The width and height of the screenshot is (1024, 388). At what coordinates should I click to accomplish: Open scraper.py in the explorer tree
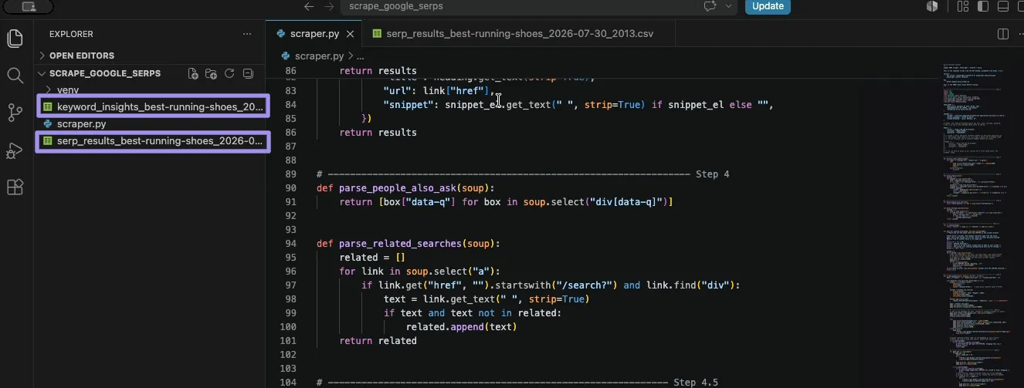[x=81, y=123]
